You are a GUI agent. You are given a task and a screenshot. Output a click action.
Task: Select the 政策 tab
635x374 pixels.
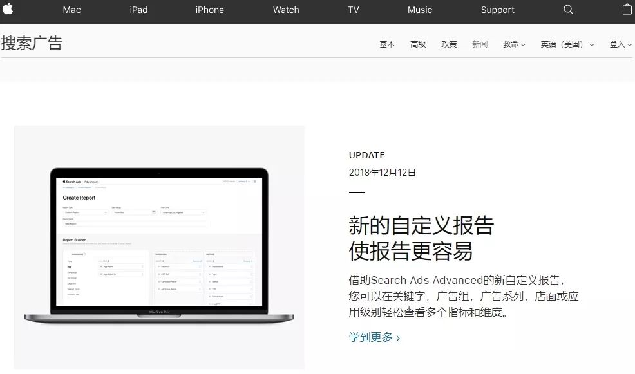[x=449, y=44]
